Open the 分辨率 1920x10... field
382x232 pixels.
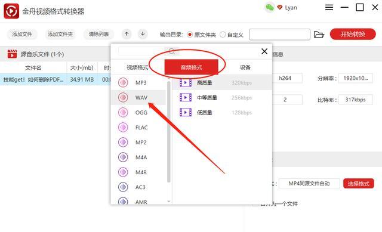tap(356, 78)
